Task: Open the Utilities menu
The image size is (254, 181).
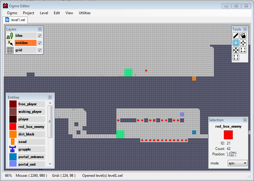Action: (85, 13)
